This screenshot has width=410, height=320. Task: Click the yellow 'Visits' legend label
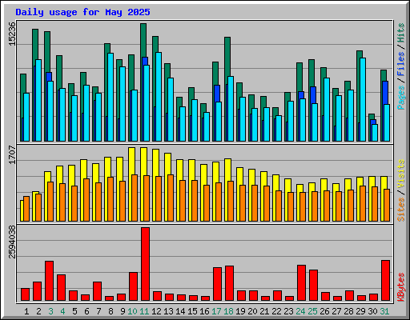400,174
